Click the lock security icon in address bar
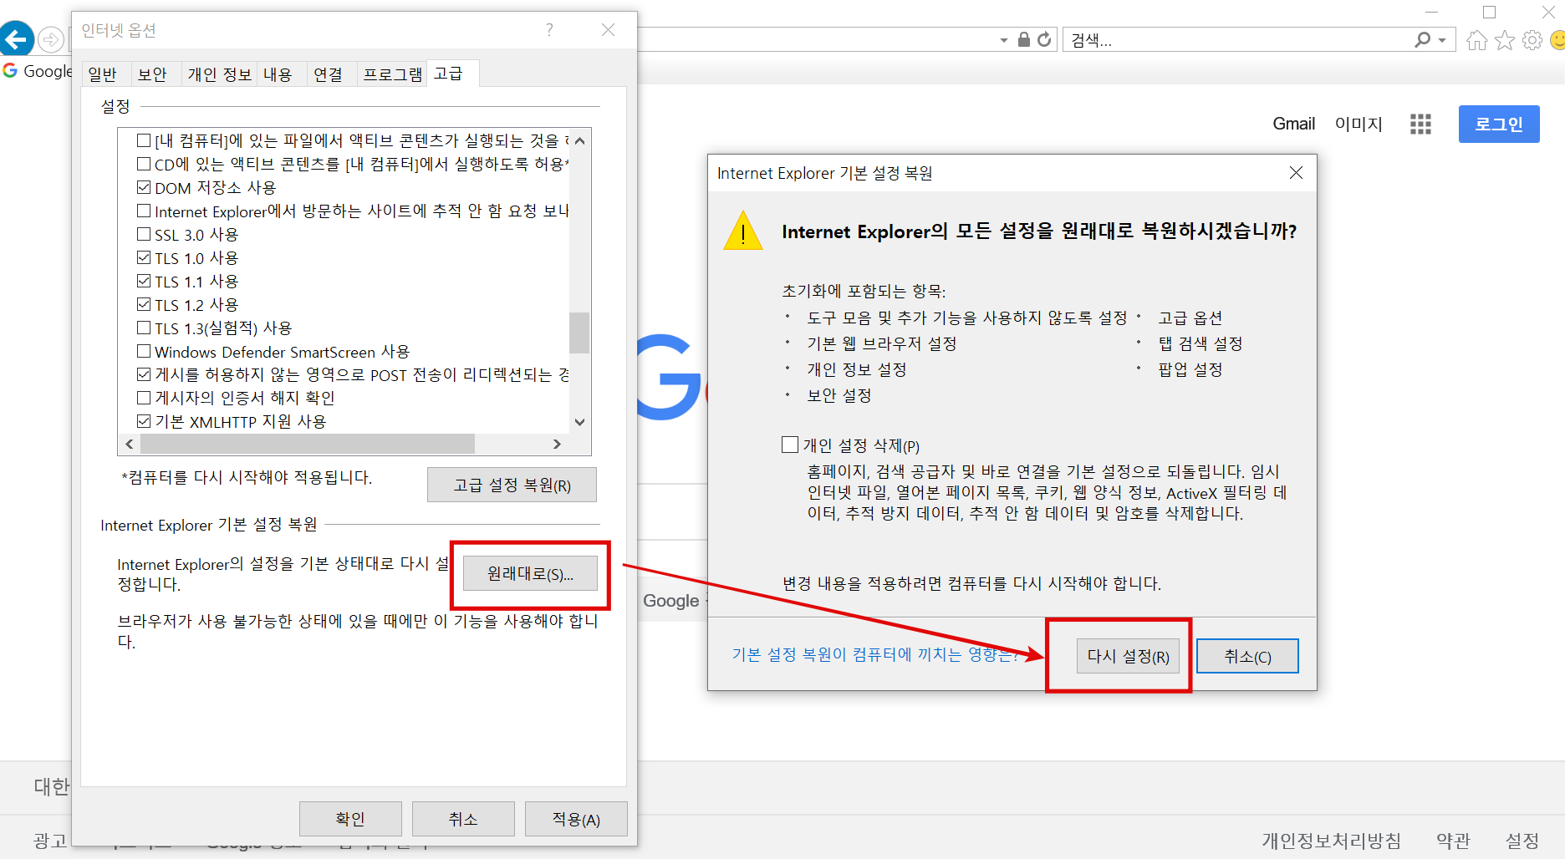The height and width of the screenshot is (859, 1565). coord(1023,39)
